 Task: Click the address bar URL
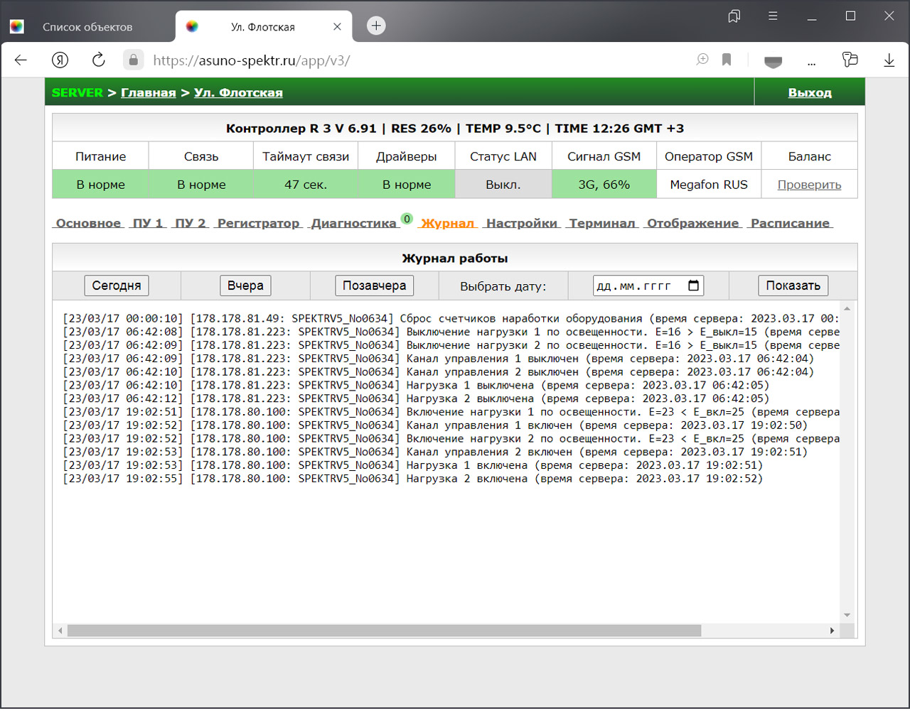[252, 60]
